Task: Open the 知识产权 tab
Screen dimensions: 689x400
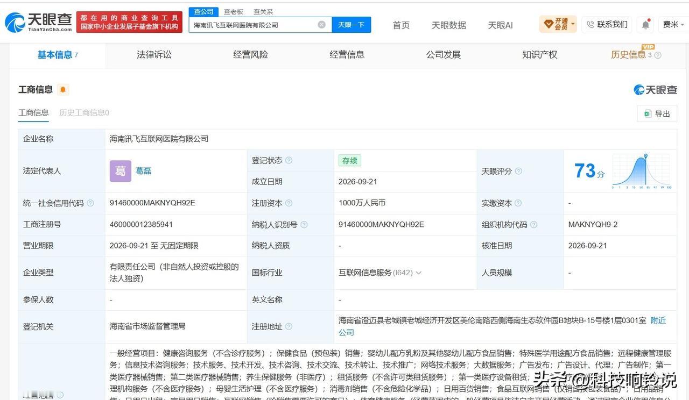Action: pyautogui.click(x=539, y=55)
